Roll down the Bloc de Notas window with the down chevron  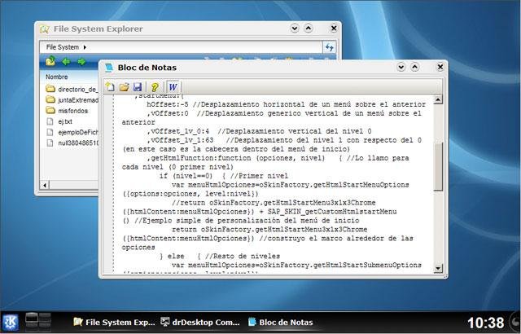click(x=401, y=67)
